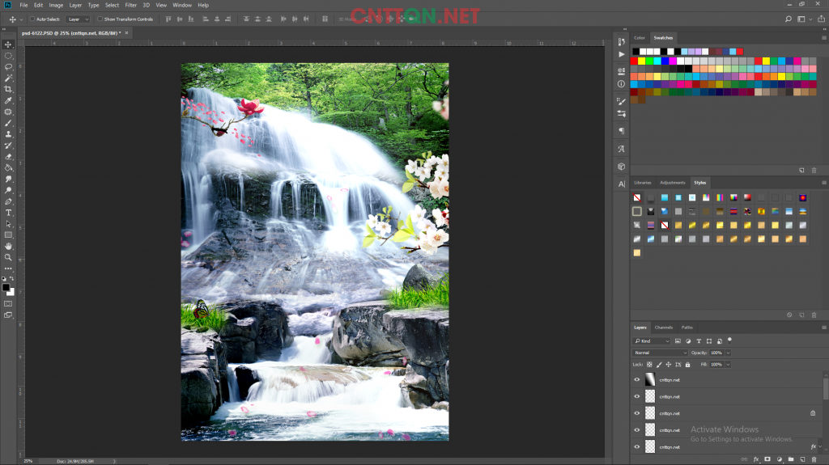
Task: Click the Add layer style fx button
Action: (x=755, y=459)
